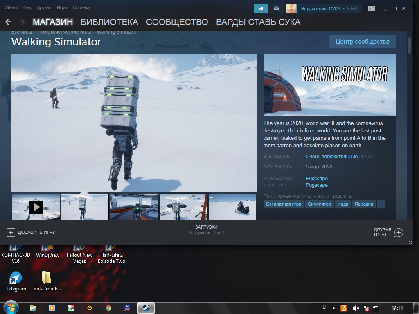Select the indoor station screenshot thumbnail
The width and height of the screenshot is (419, 314).
pyautogui.click(x=134, y=207)
